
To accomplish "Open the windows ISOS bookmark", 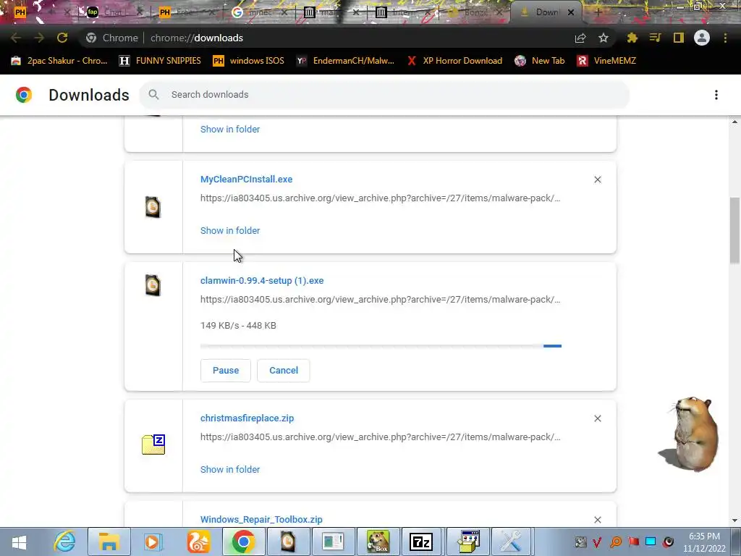I will point(249,61).
